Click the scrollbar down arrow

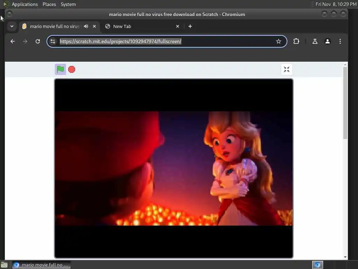coord(345,257)
